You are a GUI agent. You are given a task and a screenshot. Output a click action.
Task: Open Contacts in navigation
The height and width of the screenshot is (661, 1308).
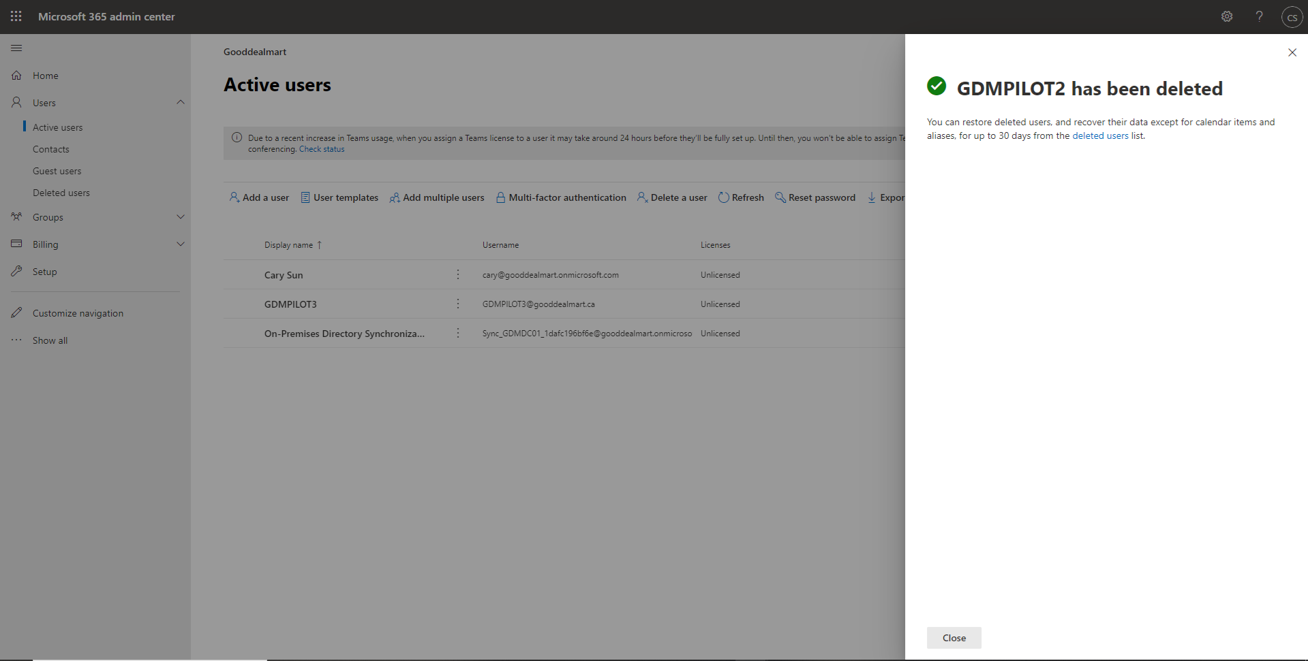(x=51, y=149)
